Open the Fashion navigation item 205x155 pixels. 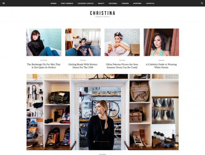(x=125, y=3)
